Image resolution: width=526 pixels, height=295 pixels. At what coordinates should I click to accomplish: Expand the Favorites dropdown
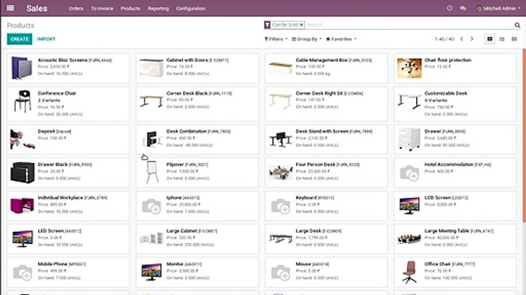[341, 39]
